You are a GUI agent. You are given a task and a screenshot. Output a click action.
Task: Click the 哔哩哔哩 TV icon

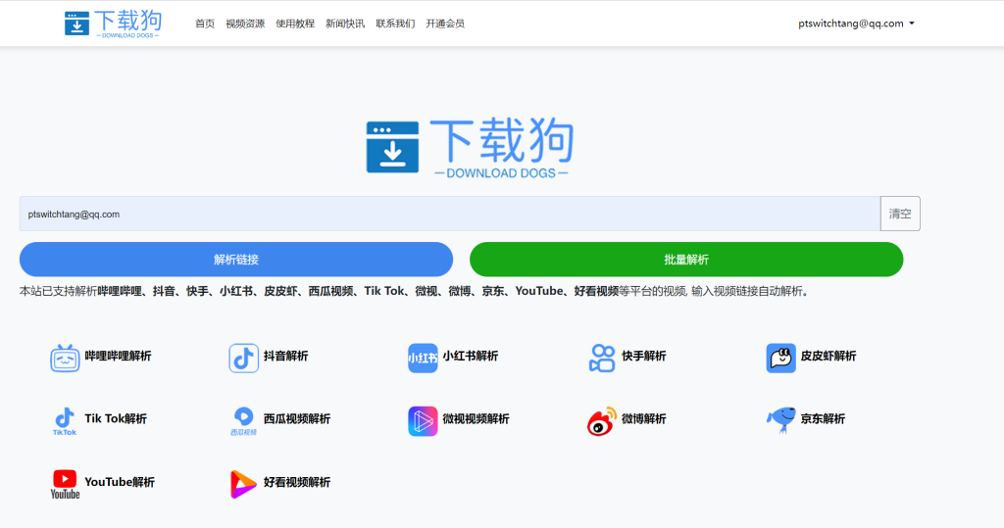[65, 358]
